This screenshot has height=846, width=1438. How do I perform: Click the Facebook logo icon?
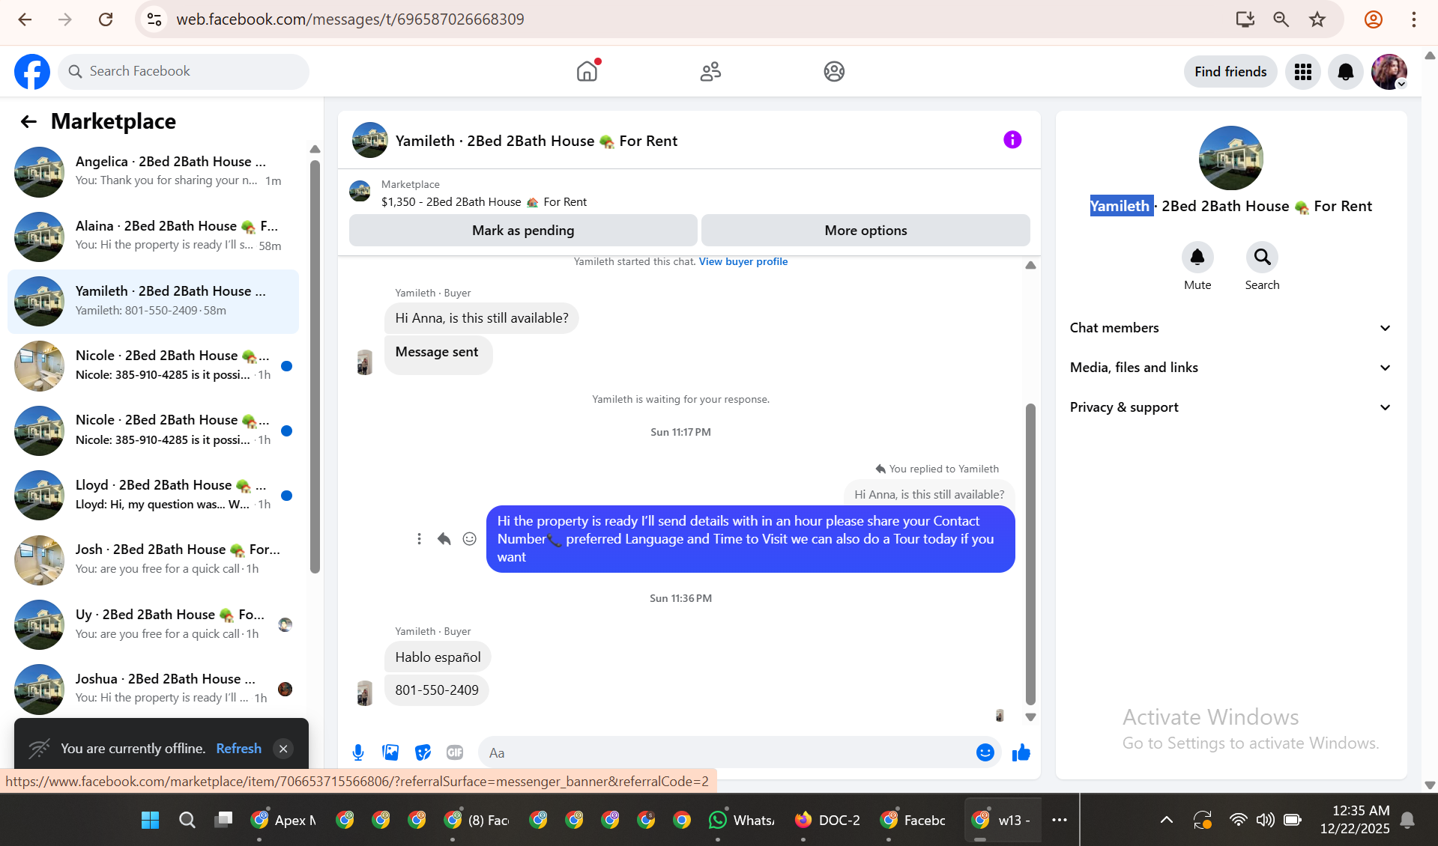[x=32, y=72]
